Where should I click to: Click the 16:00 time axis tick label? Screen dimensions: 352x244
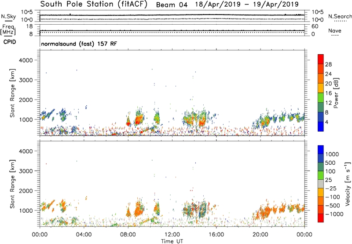coord(216,235)
